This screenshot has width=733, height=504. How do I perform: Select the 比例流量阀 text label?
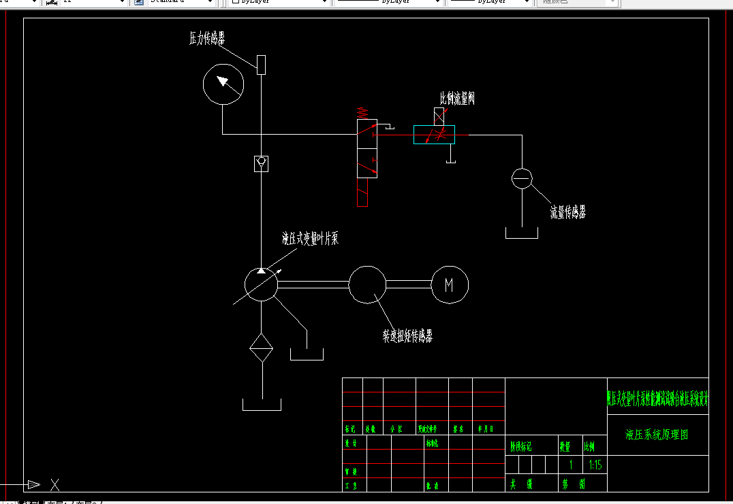[457, 99]
